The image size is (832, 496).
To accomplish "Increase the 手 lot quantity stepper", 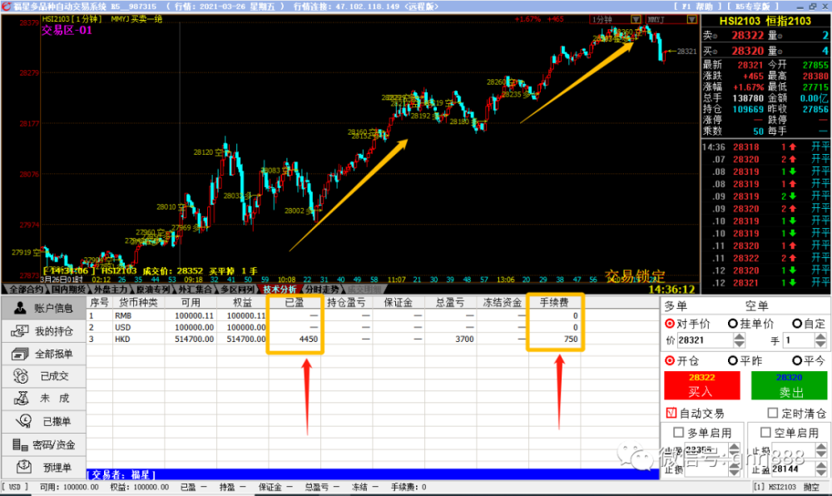I will pyautogui.click(x=820, y=337).
